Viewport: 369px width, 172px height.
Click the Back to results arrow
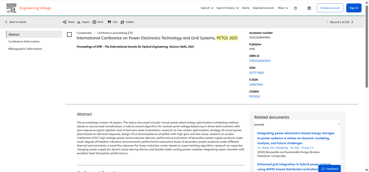point(6,22)
